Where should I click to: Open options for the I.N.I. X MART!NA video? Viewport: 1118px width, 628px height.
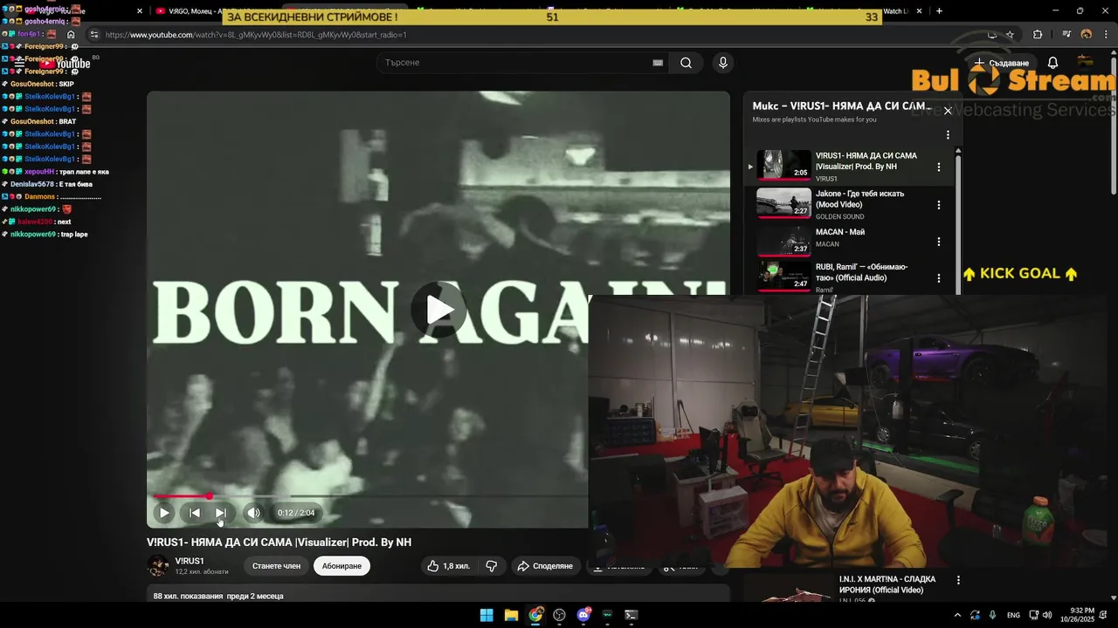958,580
